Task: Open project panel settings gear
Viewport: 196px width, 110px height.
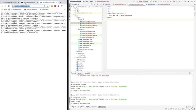Action: [x=98, y=4]
